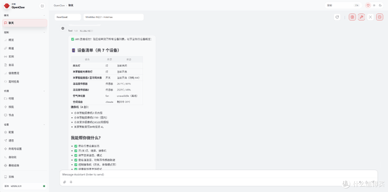This screenshot has height=192, width=388.
Task: Toggle cron sessions with the clock icon
Action: point(380,17)
